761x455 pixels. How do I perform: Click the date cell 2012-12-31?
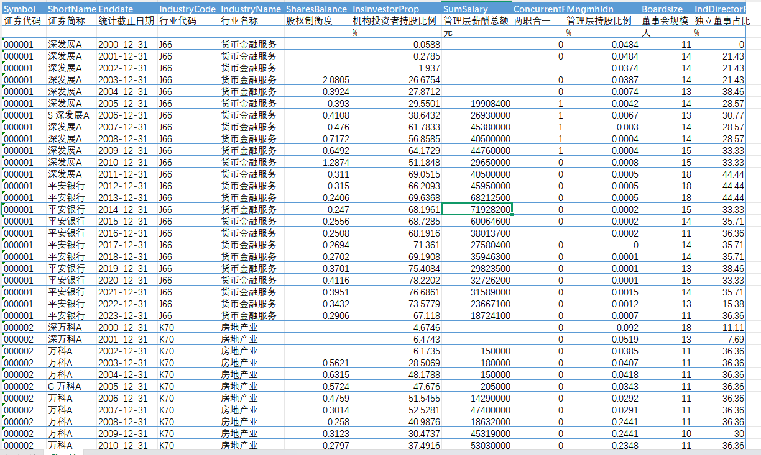(127, 186)
